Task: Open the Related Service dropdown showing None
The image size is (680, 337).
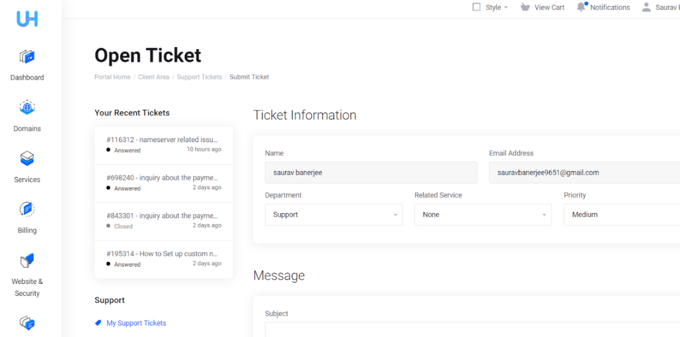Action: (483, 215)
